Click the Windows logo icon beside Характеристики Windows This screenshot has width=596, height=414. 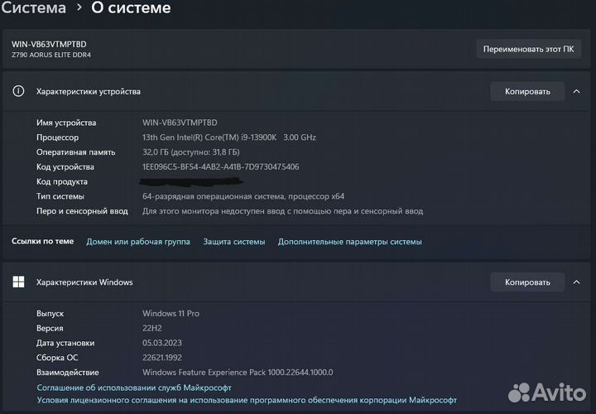pyautogui.click(x=18, y=282)
